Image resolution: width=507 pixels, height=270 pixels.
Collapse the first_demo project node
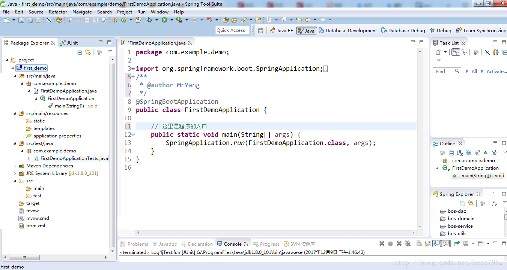click(x=13, y=68)
